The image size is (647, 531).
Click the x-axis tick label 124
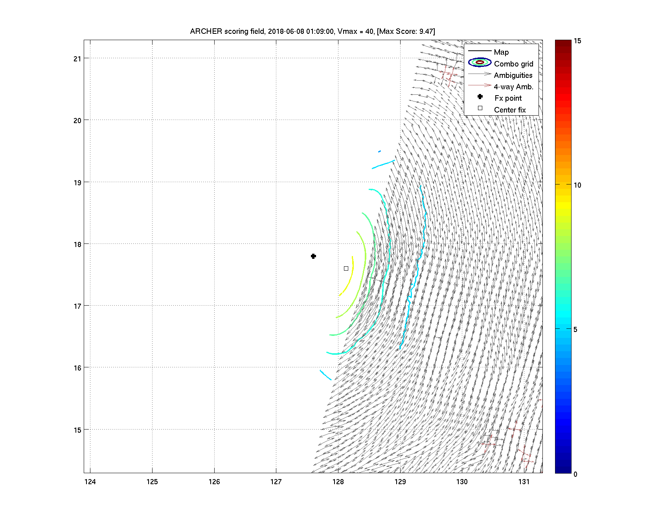pyautogui.click(x=90, y=482)
